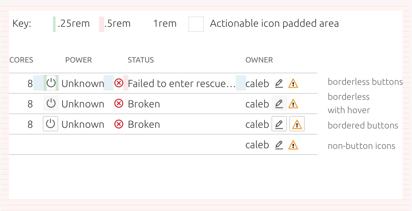
Task: Click the edit pencil with hover background
Action: [279, 103]
